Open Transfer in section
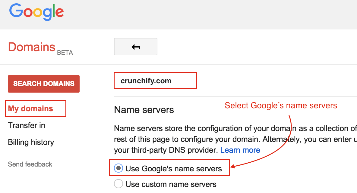The image size is (357, 193). pos(27,125)
